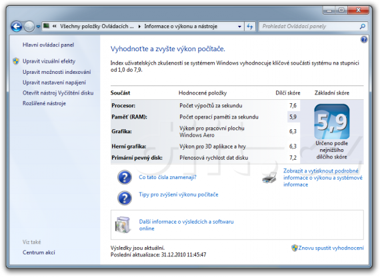This screenshot has width=380, height=277.
Task: Click 'Poslední aktualizace: 31.12.2010 11:45:47' text
Action: click(x=158, y=255)
